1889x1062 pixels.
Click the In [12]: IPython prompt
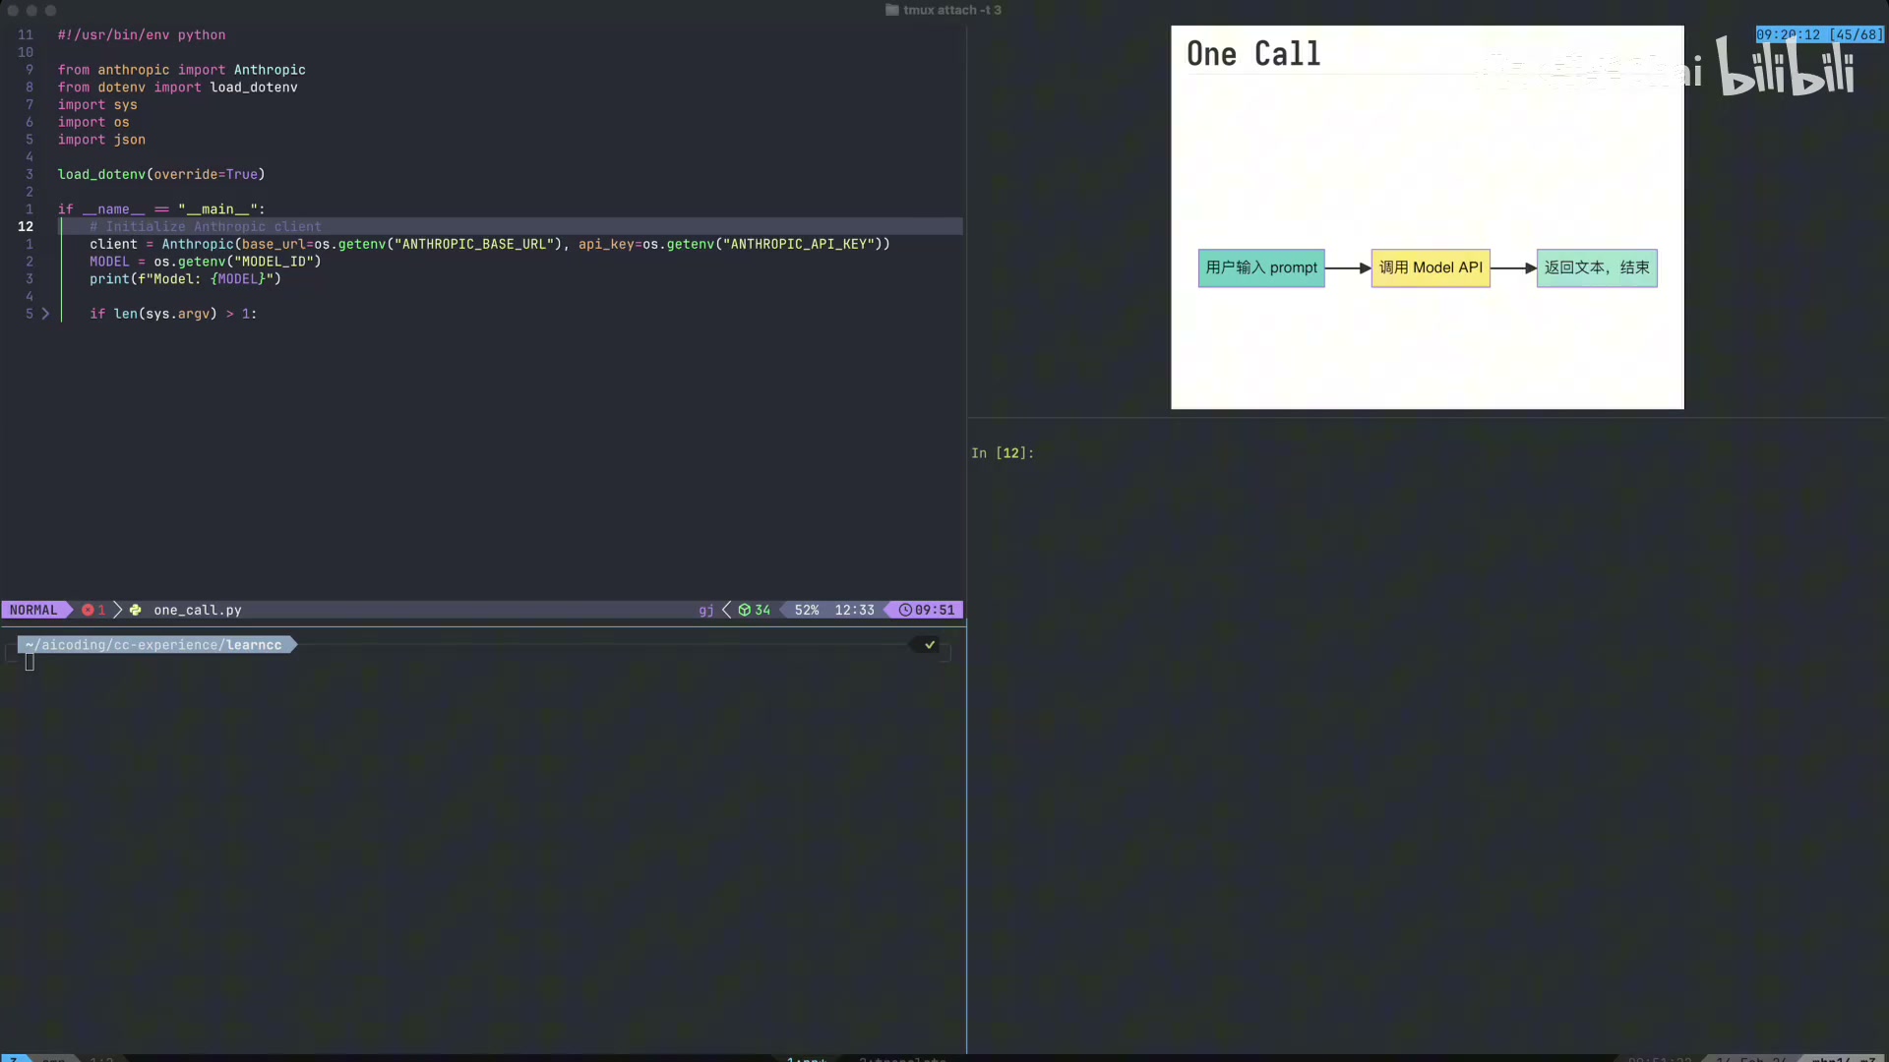tap(1002, 453)
